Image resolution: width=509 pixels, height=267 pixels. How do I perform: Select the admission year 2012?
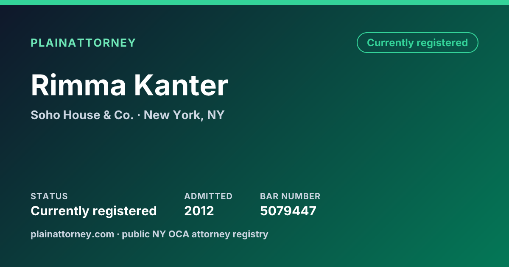[199, 211]
